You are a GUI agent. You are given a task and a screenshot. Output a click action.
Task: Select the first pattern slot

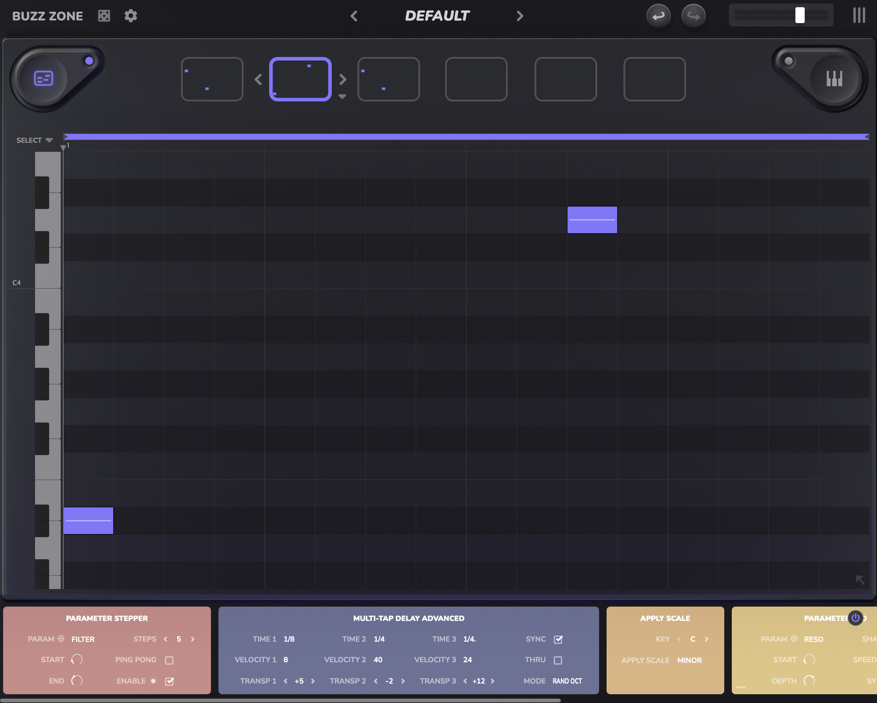[x=212, y=79]
